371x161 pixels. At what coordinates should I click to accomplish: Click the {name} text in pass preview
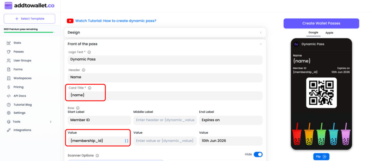click(302, 61)
